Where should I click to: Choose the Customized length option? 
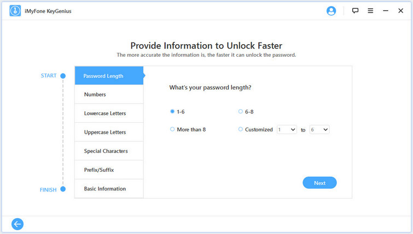[241, 129]
